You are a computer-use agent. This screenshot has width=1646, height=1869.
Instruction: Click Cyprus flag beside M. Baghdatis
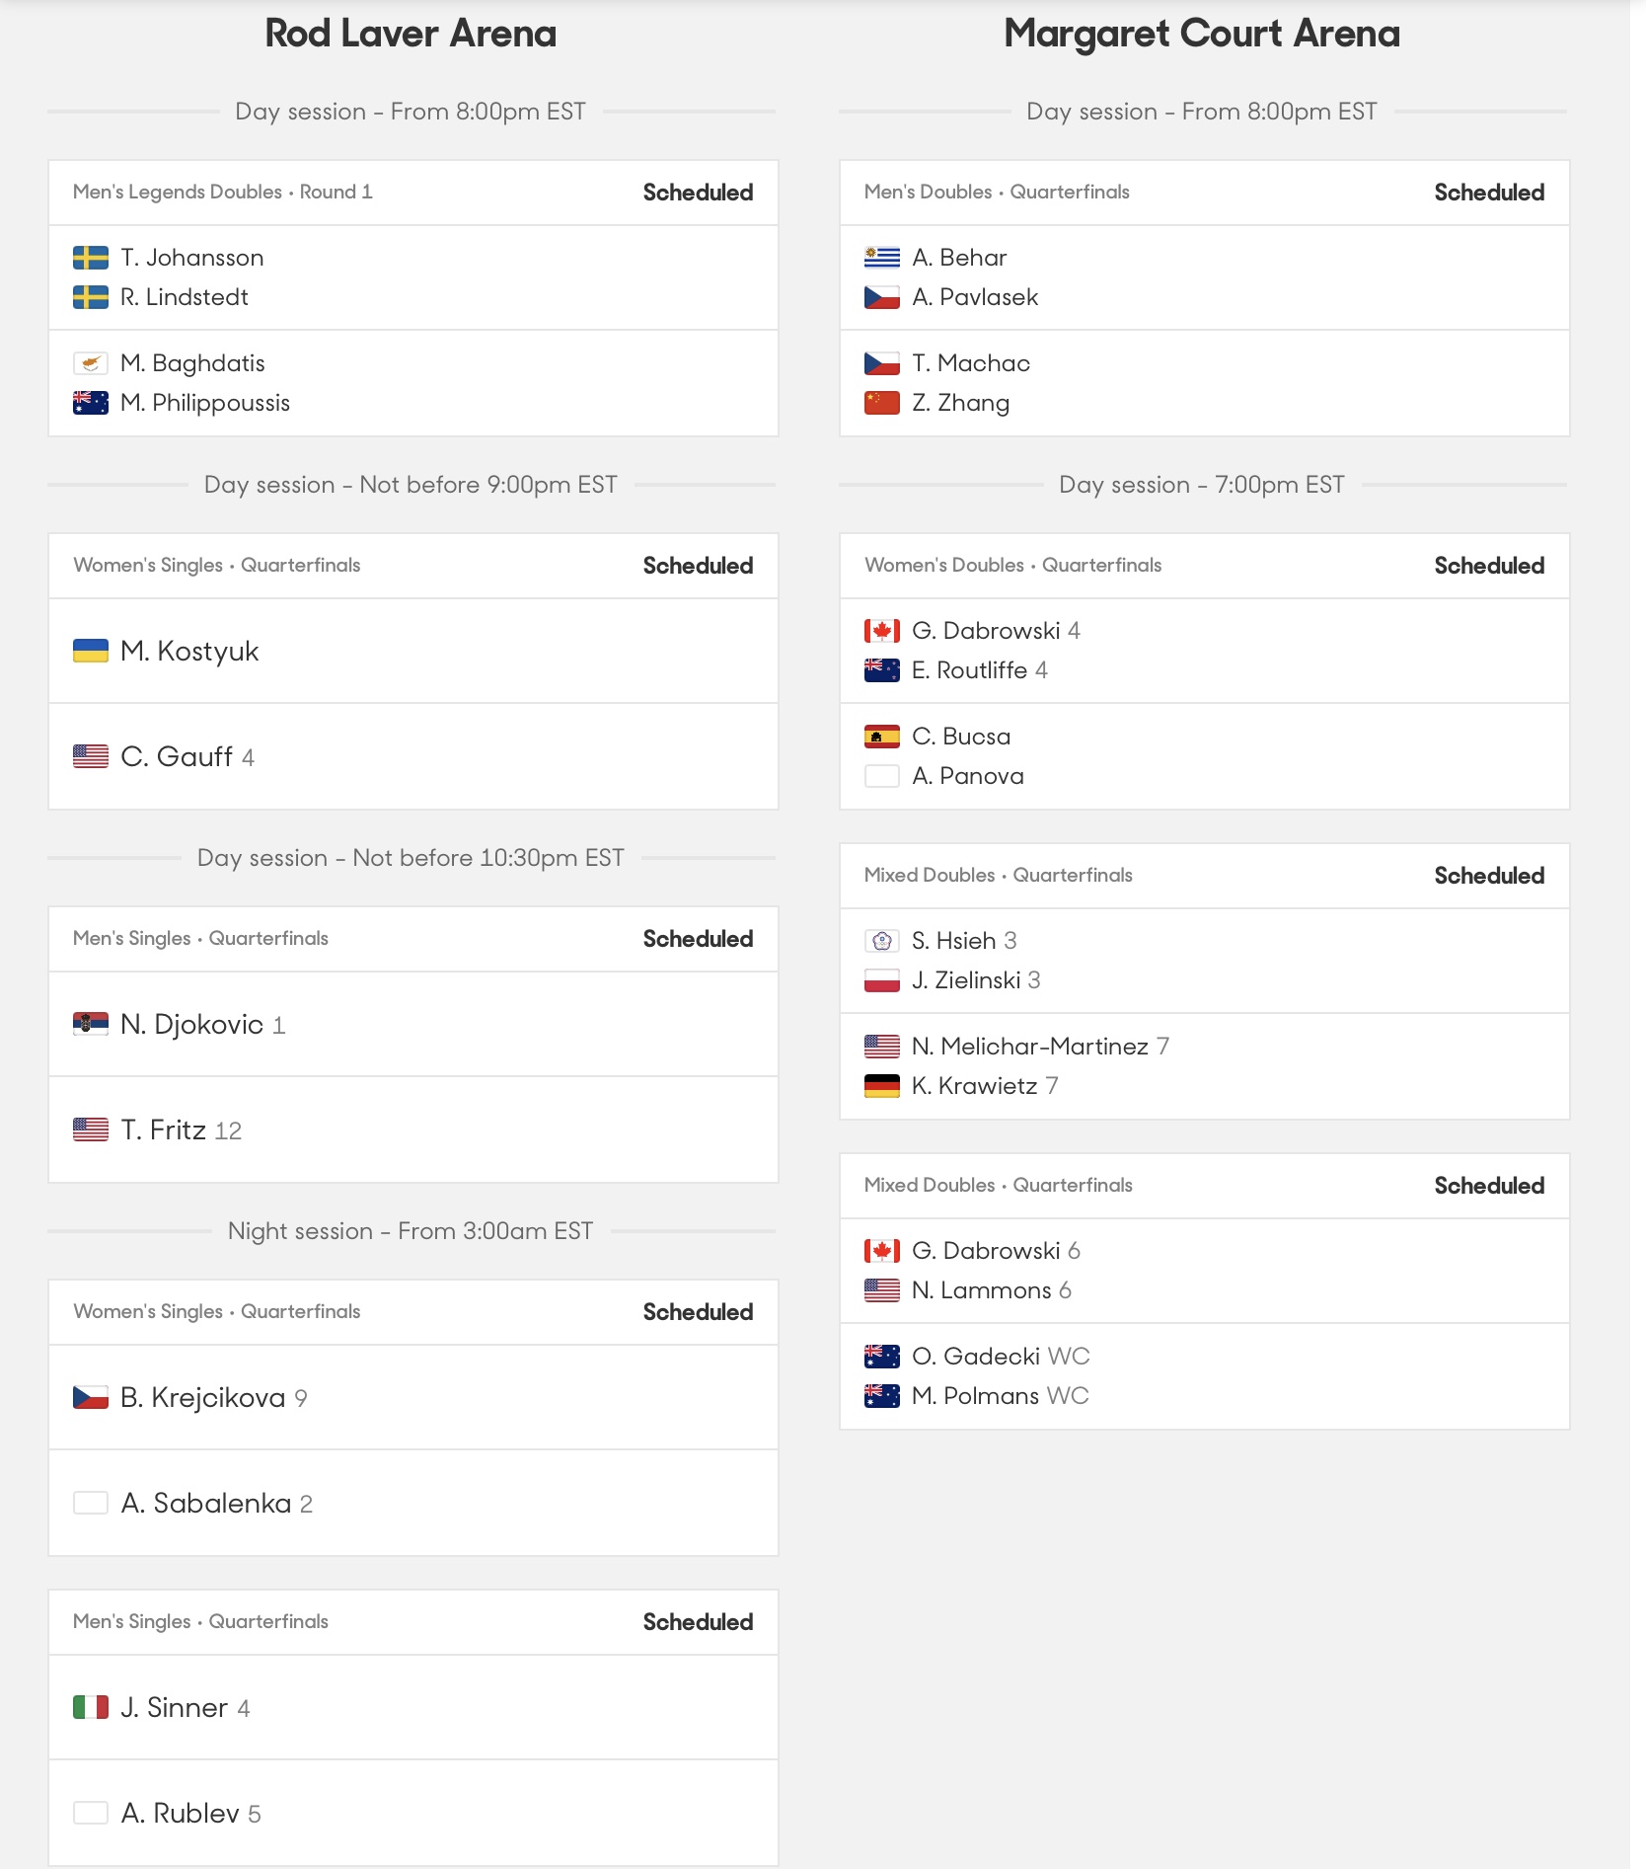[91, 363]
